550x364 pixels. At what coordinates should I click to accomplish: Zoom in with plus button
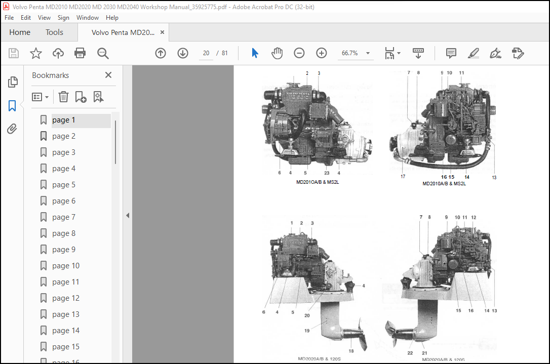[x=321, y=53]
